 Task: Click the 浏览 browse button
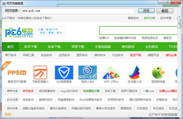tap(146, 11)
